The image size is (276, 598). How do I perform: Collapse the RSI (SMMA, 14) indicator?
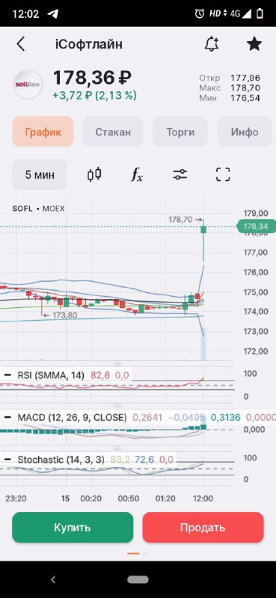coord(7,375)
